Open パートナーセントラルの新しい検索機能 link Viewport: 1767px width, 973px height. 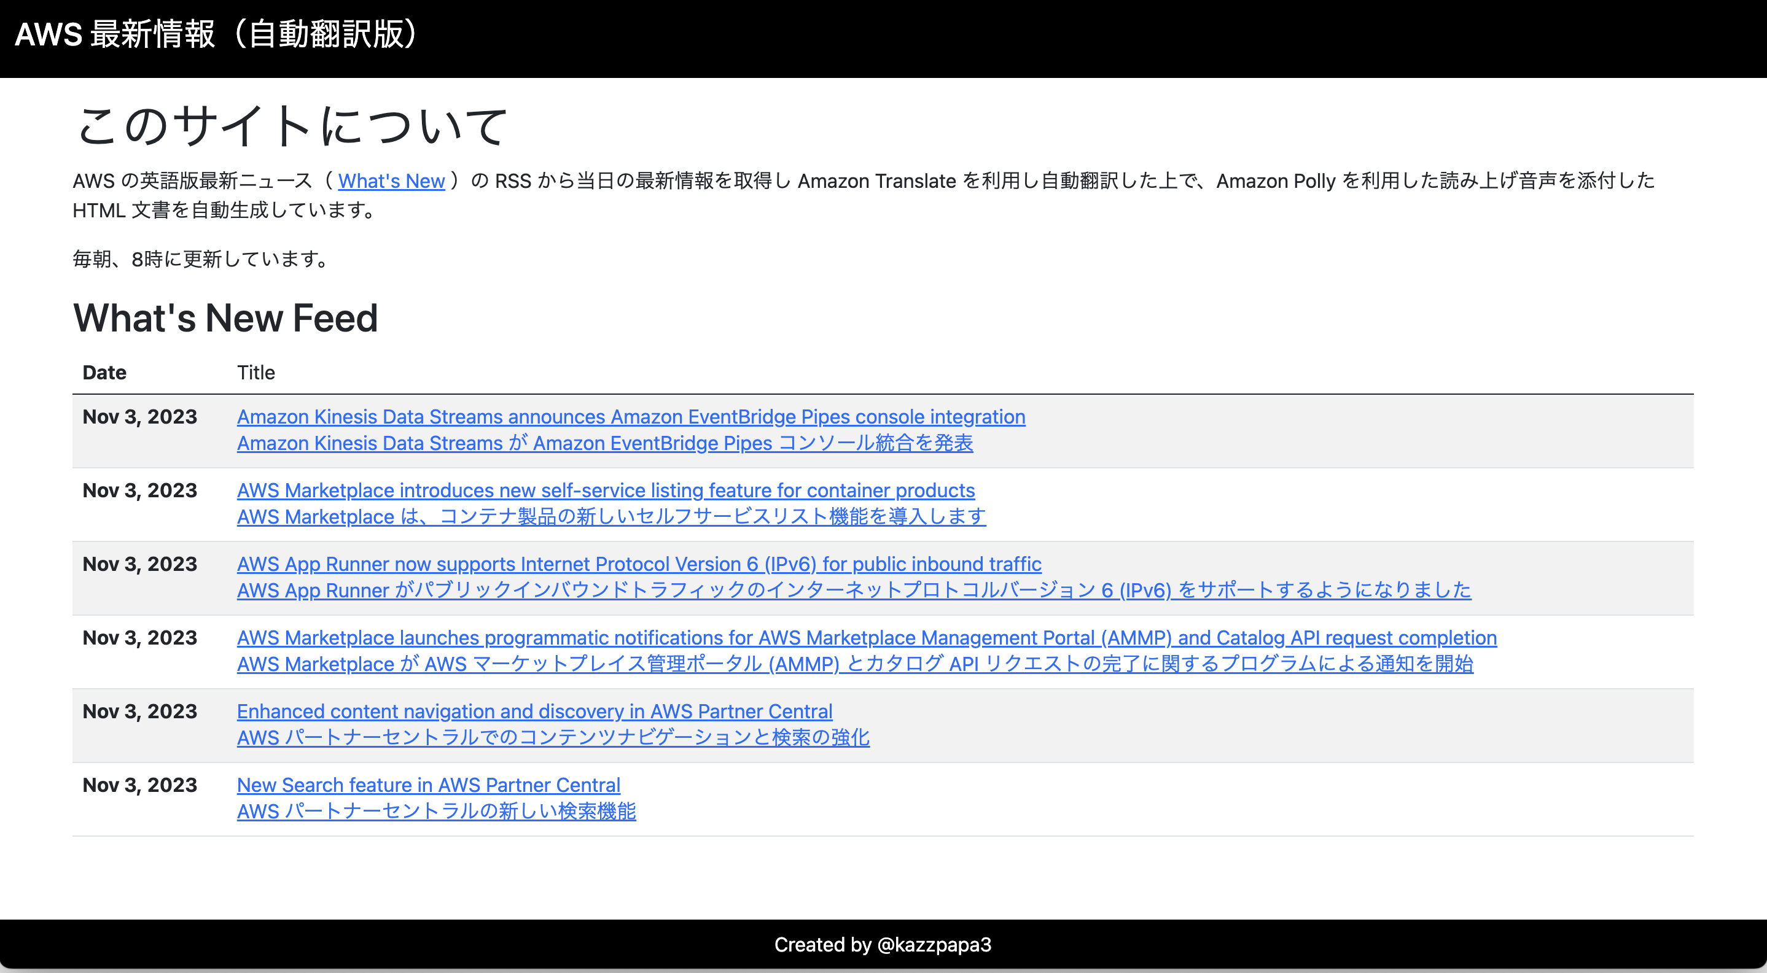436,811
